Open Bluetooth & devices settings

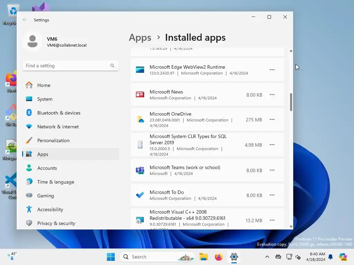[x=71, y=113]
